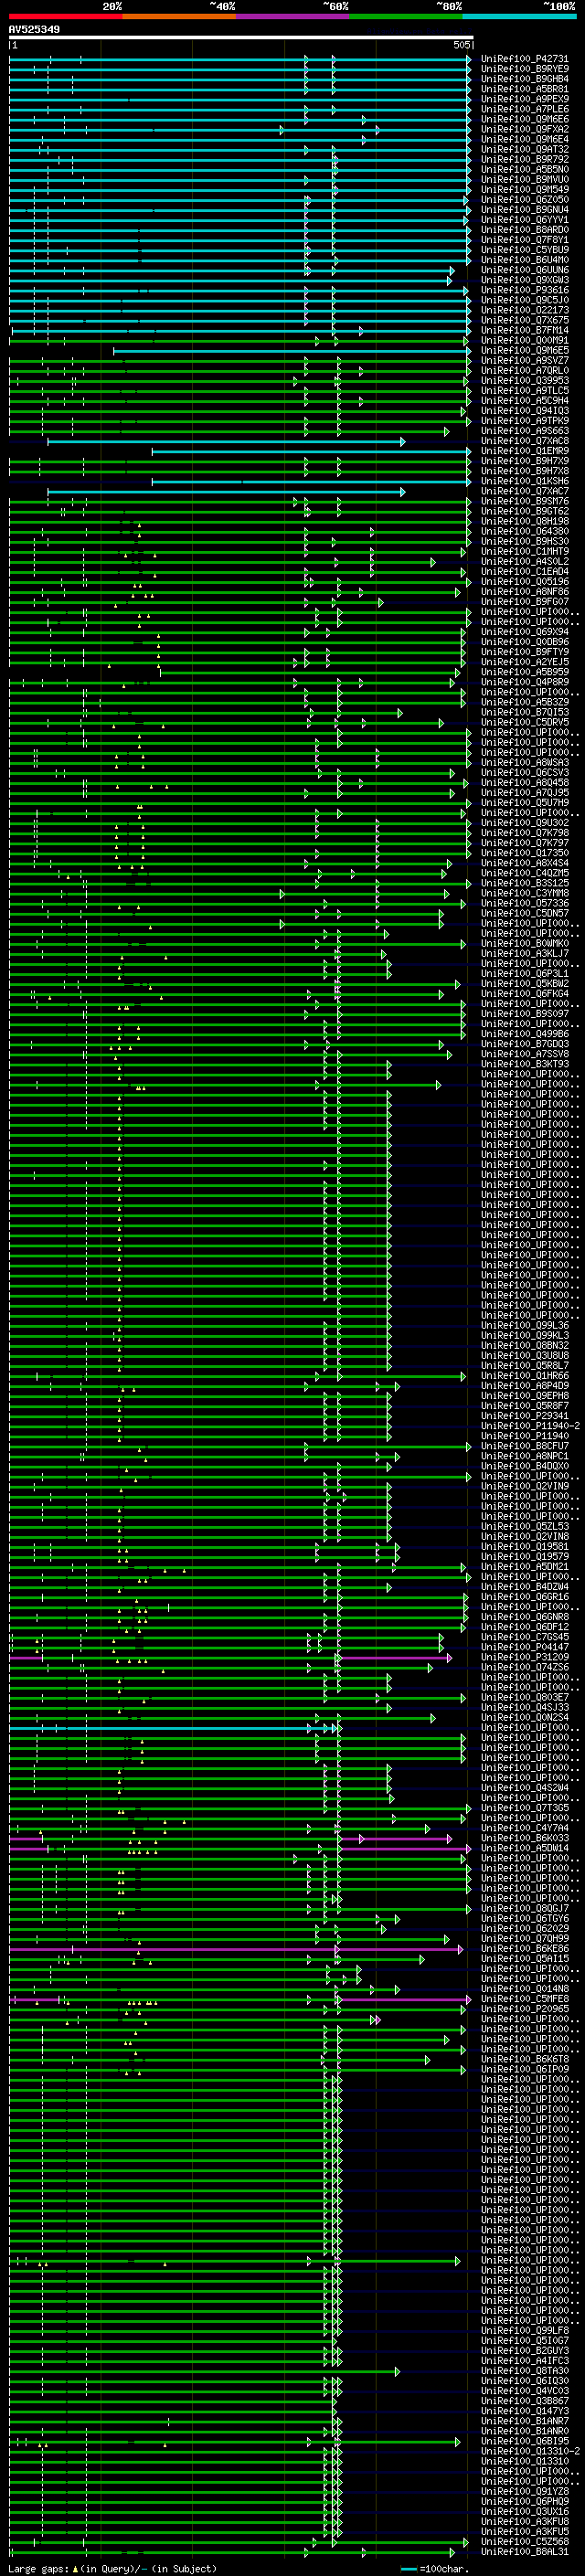Click the query name AV525349
Screen dimensions: 585x2576
34,30
